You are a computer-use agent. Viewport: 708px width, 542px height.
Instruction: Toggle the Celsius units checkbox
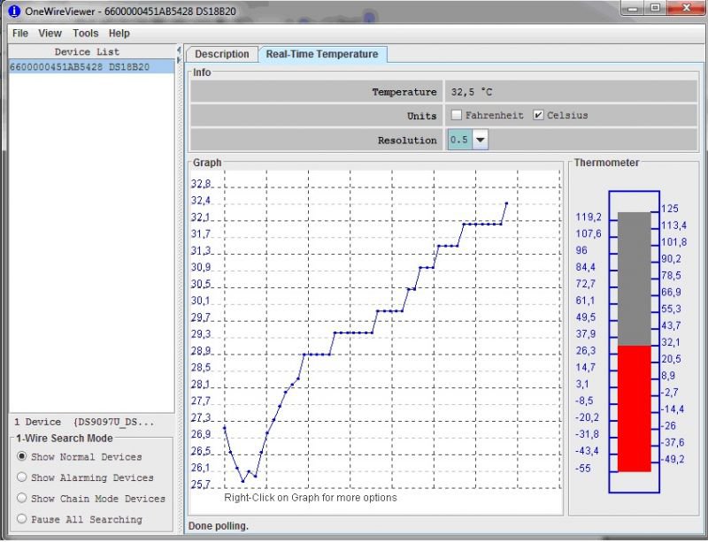538,116
